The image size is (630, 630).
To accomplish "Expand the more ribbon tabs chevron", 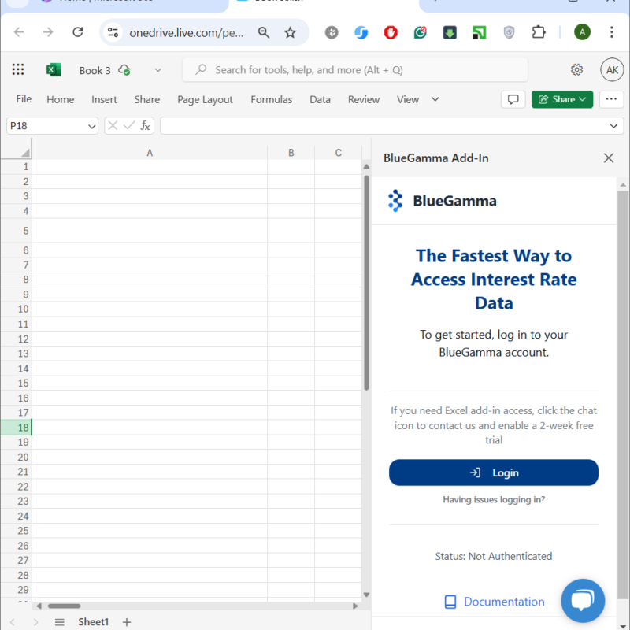I will point(435,99).
